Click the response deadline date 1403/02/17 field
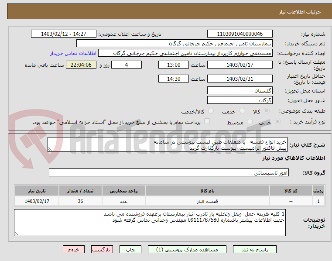 (x=240, y=65)
